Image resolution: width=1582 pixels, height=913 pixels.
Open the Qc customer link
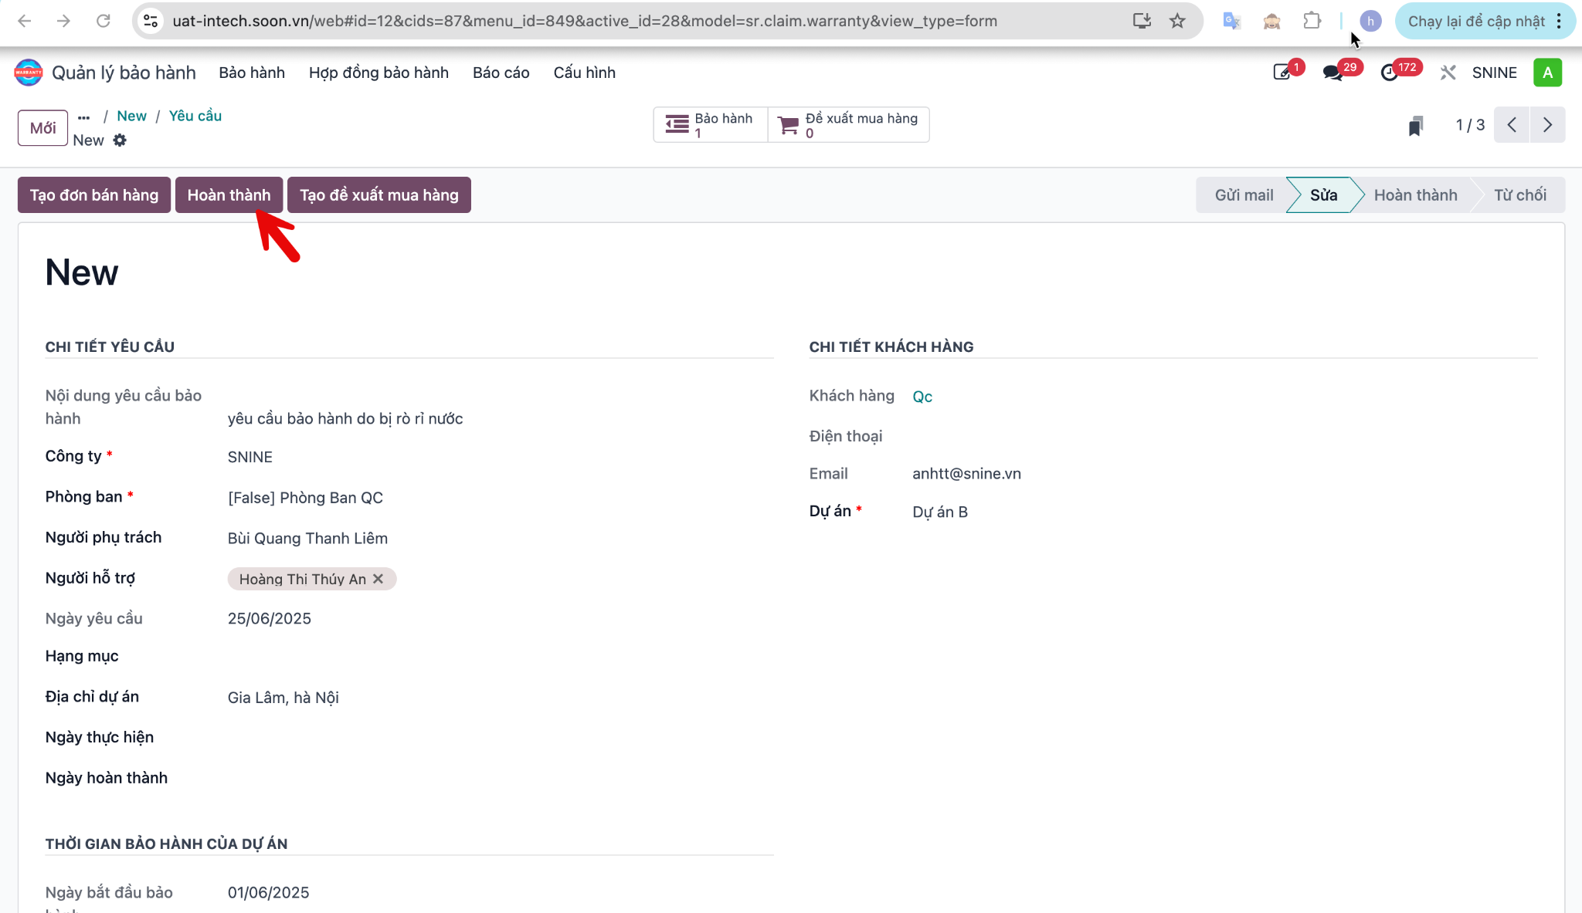point(922,397)
